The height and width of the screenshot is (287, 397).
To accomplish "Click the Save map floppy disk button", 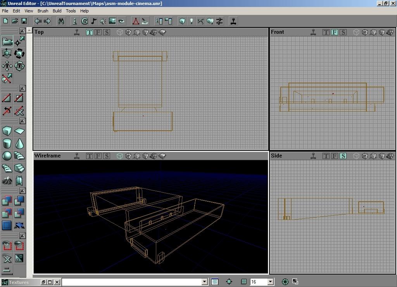I will (x=24, y=21).
